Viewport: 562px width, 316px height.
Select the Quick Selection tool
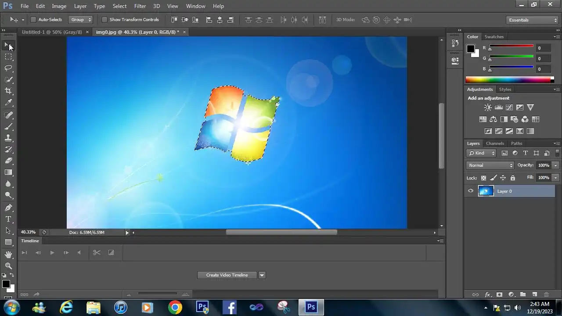8,79
